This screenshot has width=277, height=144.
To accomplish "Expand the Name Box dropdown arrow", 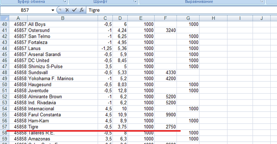I will click(x=53, y=10).
